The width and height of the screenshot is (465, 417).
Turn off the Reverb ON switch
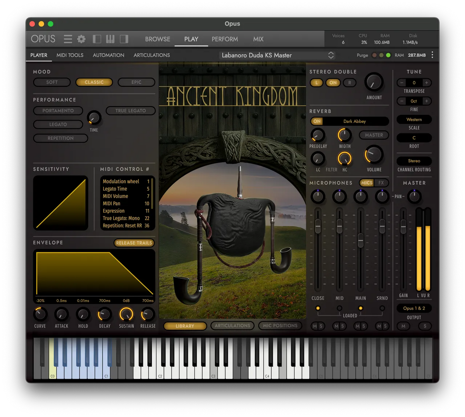point(317,121)
